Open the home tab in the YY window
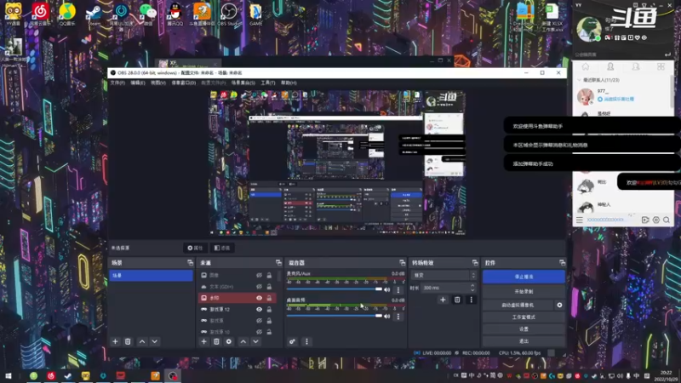This screenshot has width=681, height=383. coord(586,66)
